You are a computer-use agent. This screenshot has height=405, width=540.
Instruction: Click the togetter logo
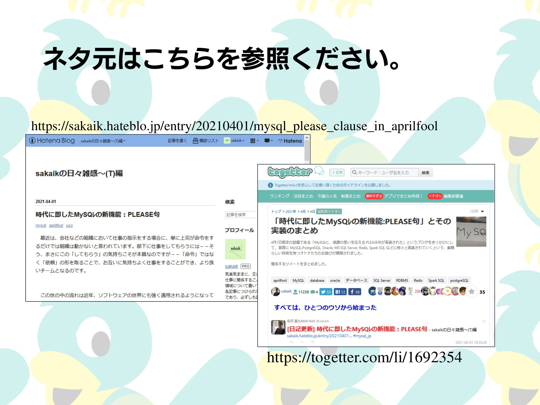(x=290, y=172)
